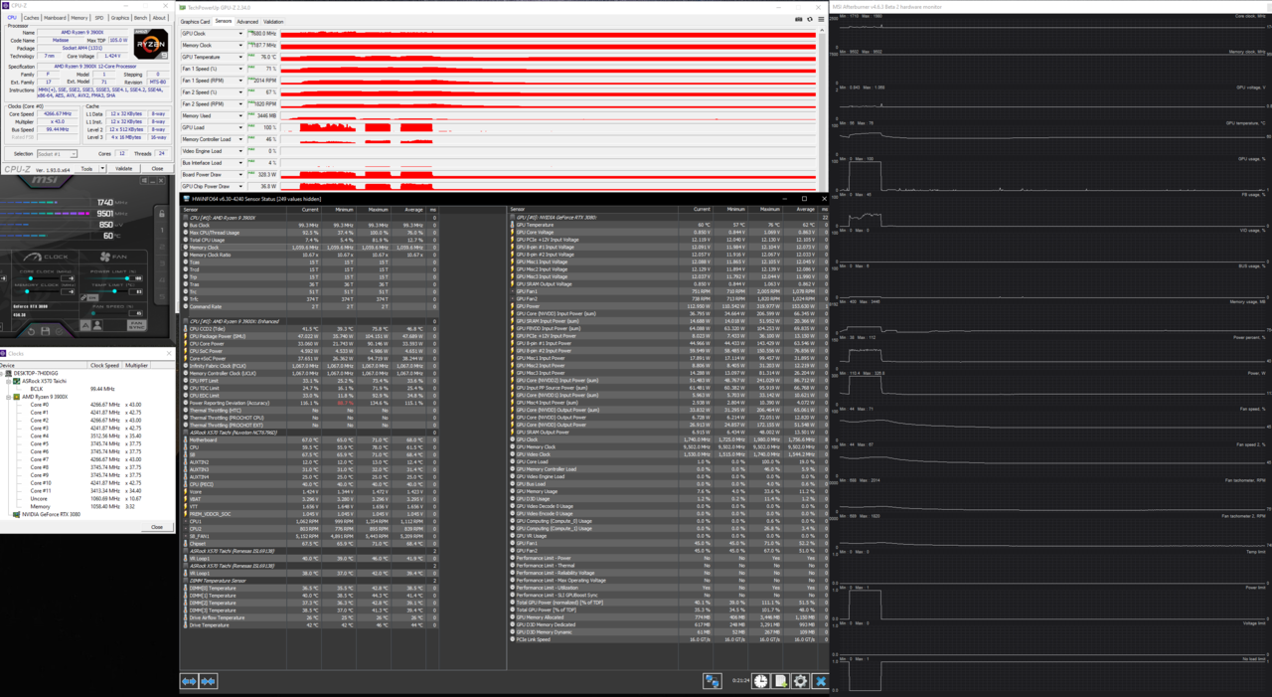Select Afterburner FAN section tab
The image size is (1272, 697).
pyautogui.click(x=113, y=257)
